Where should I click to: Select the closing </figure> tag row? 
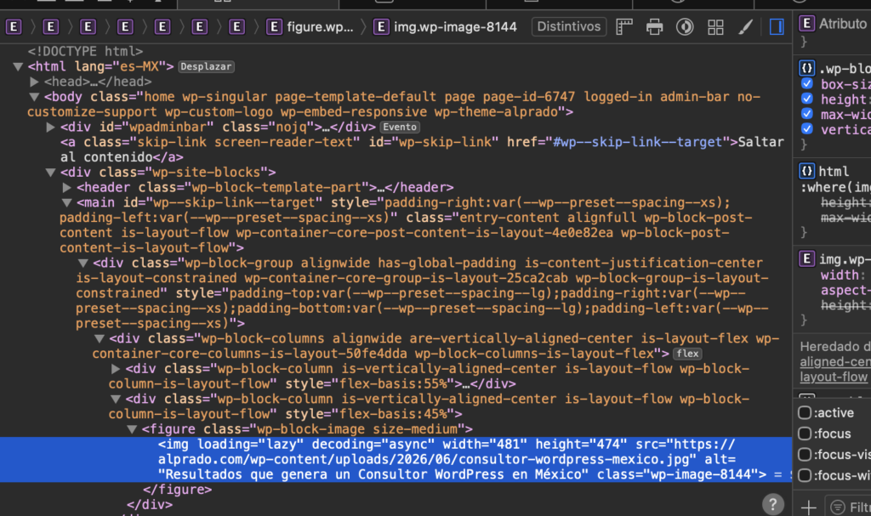(x=177, y=490)
